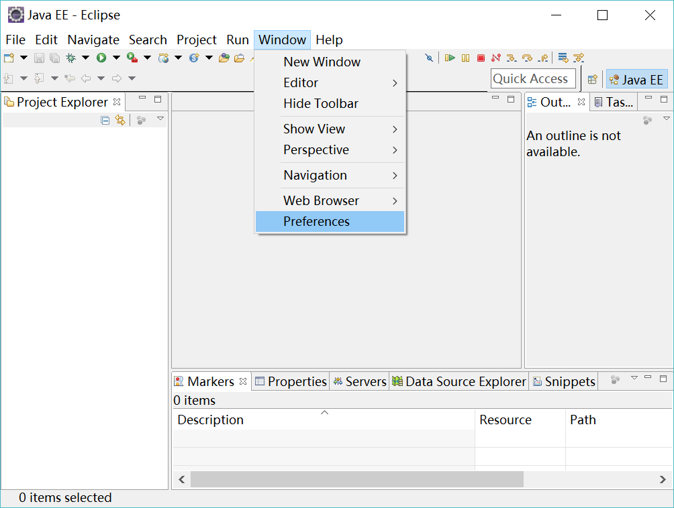674x508 pixels.
Task: Choose New Window menu entry
Action: coord(330,62)
